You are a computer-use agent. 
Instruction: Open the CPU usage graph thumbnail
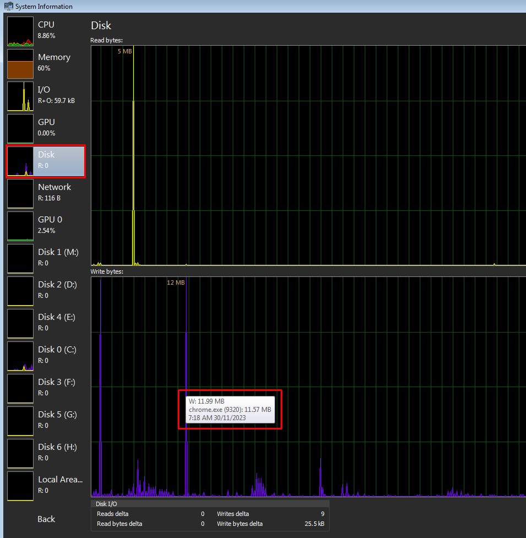[20, 31]
